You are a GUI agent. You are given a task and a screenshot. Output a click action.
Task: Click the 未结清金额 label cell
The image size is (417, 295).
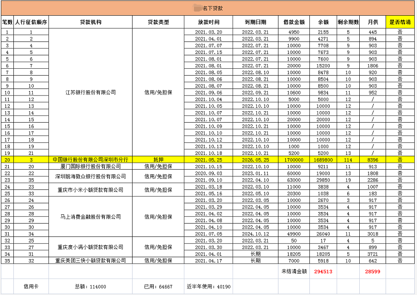[x=294, y=271]
